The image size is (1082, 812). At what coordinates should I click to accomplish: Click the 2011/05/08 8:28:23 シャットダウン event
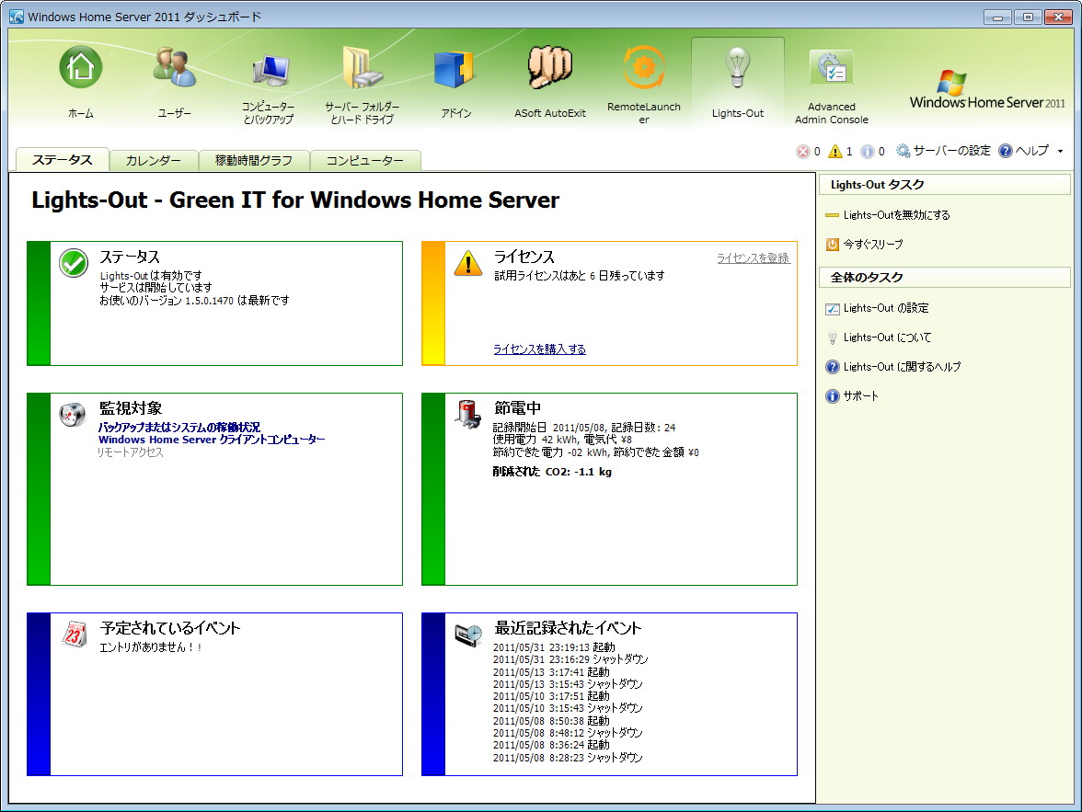[x=568, y=758]
